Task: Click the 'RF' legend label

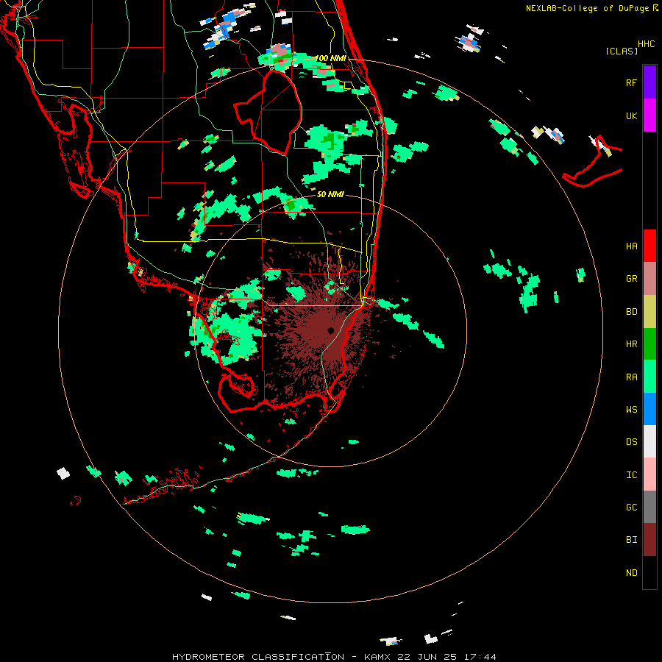Action: 631,82
